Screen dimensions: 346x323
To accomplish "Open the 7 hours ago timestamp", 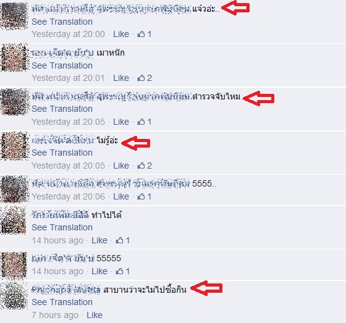I will point(55,315).
